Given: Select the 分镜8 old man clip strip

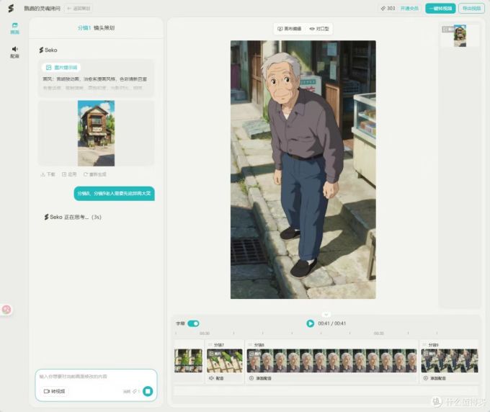Looking at the screenshot, I should click(331, 361).
